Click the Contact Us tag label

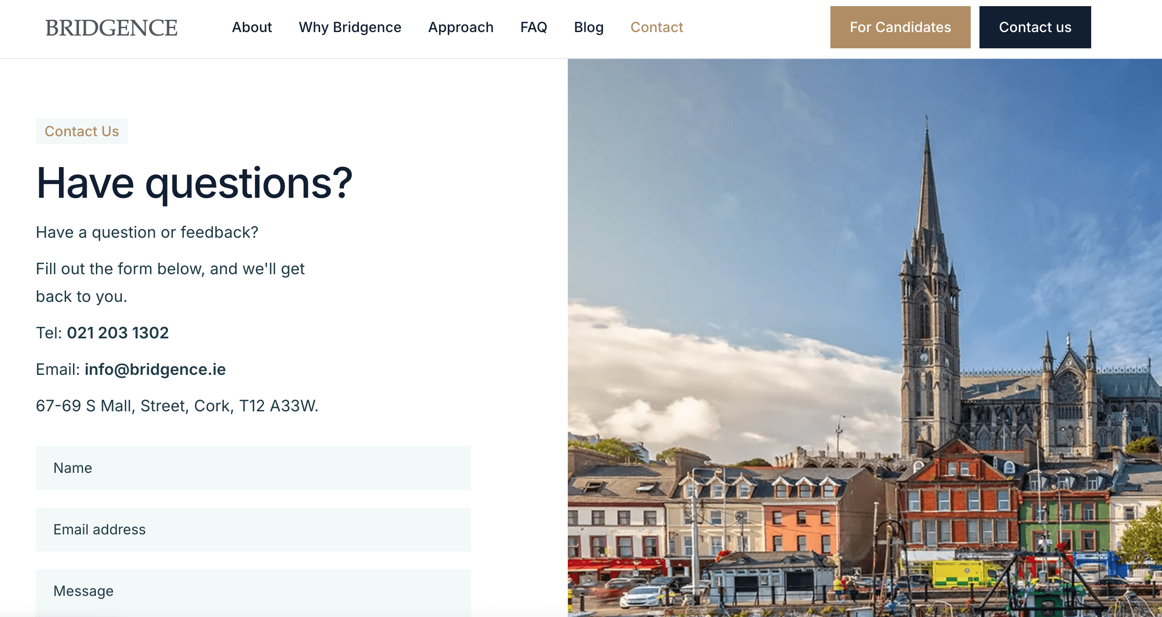click(x=82, y=131)
